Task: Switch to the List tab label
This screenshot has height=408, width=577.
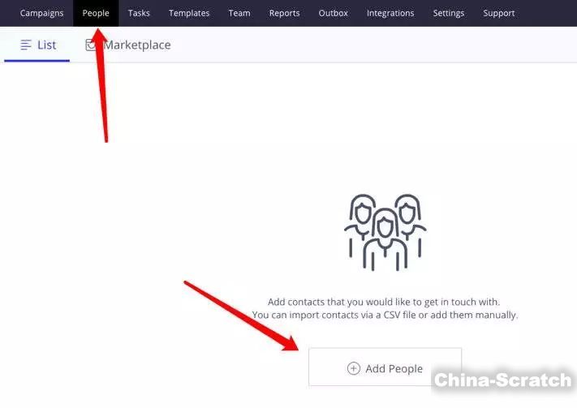Action: pos(47,45)
